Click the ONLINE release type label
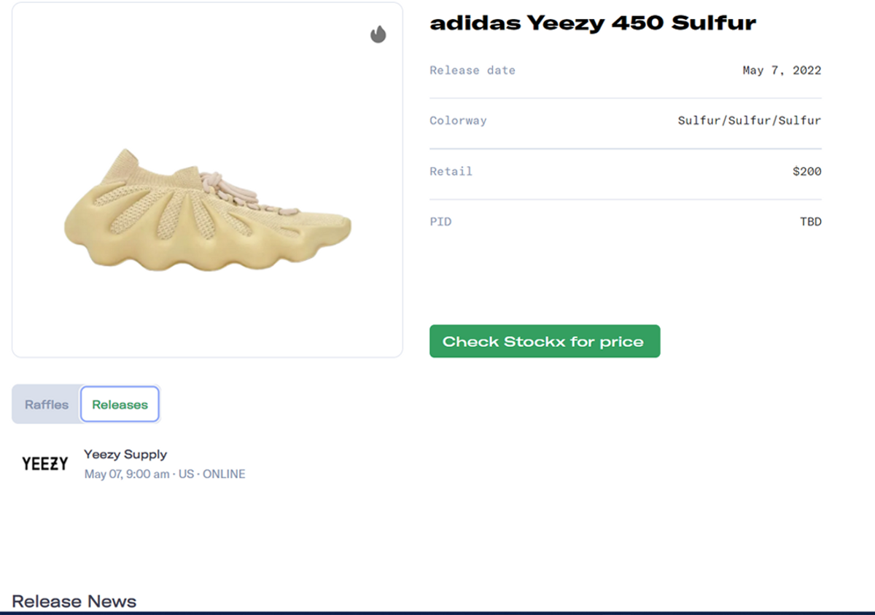The width and height of the screenshot is (875, 615). [x=225, y=474]
